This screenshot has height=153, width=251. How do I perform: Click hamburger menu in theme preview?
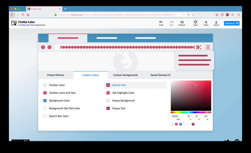[208, 47]
